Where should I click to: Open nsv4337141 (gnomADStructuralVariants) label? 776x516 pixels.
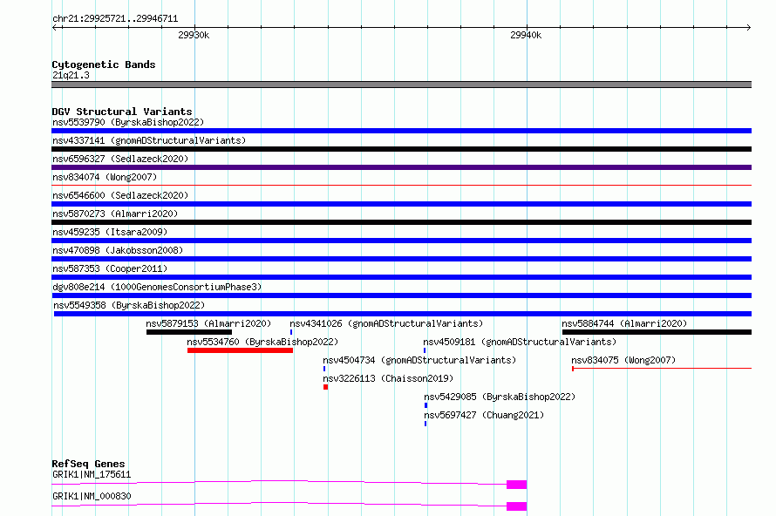coord(149,140)
